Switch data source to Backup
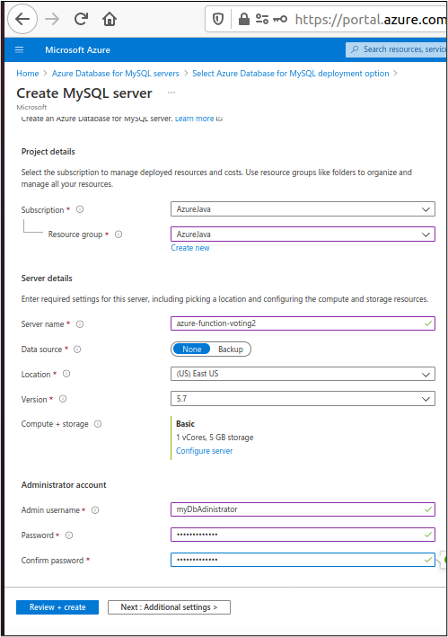 [x=231, y=349]
